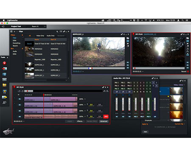
Task: Click the Effects button under the timeline
Action: pyautogui.click(x=80, y=121)
